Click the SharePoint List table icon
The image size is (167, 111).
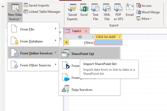click(65, 53)
